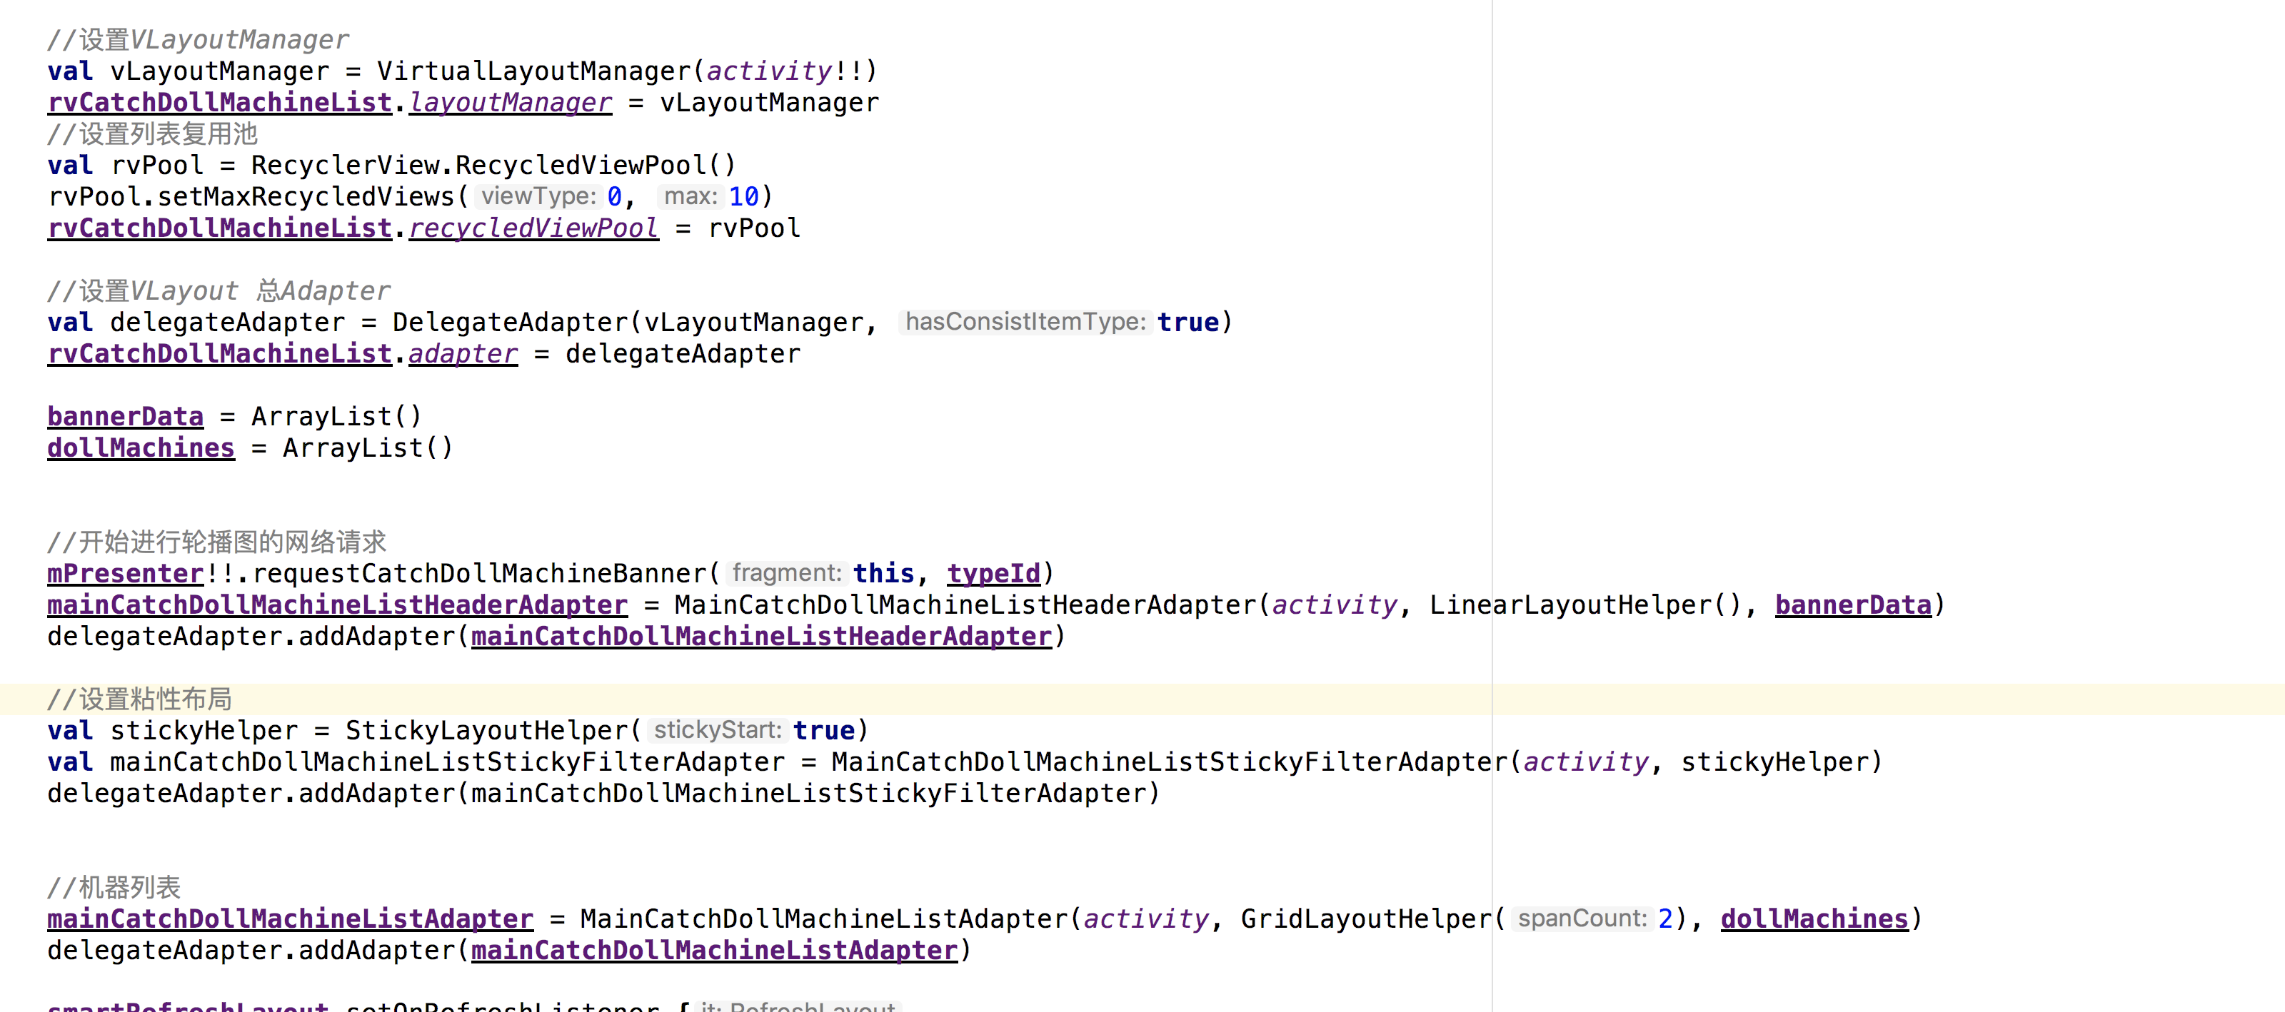Click the stickyStart parameter hint
Screen dimensions: 2285x1012
click(718, 730)
